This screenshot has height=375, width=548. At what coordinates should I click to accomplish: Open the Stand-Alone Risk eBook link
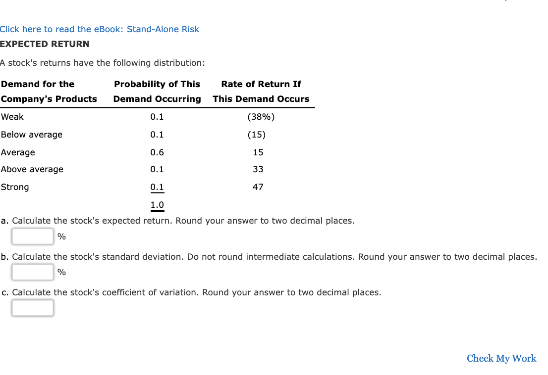(x=99, y=29)
